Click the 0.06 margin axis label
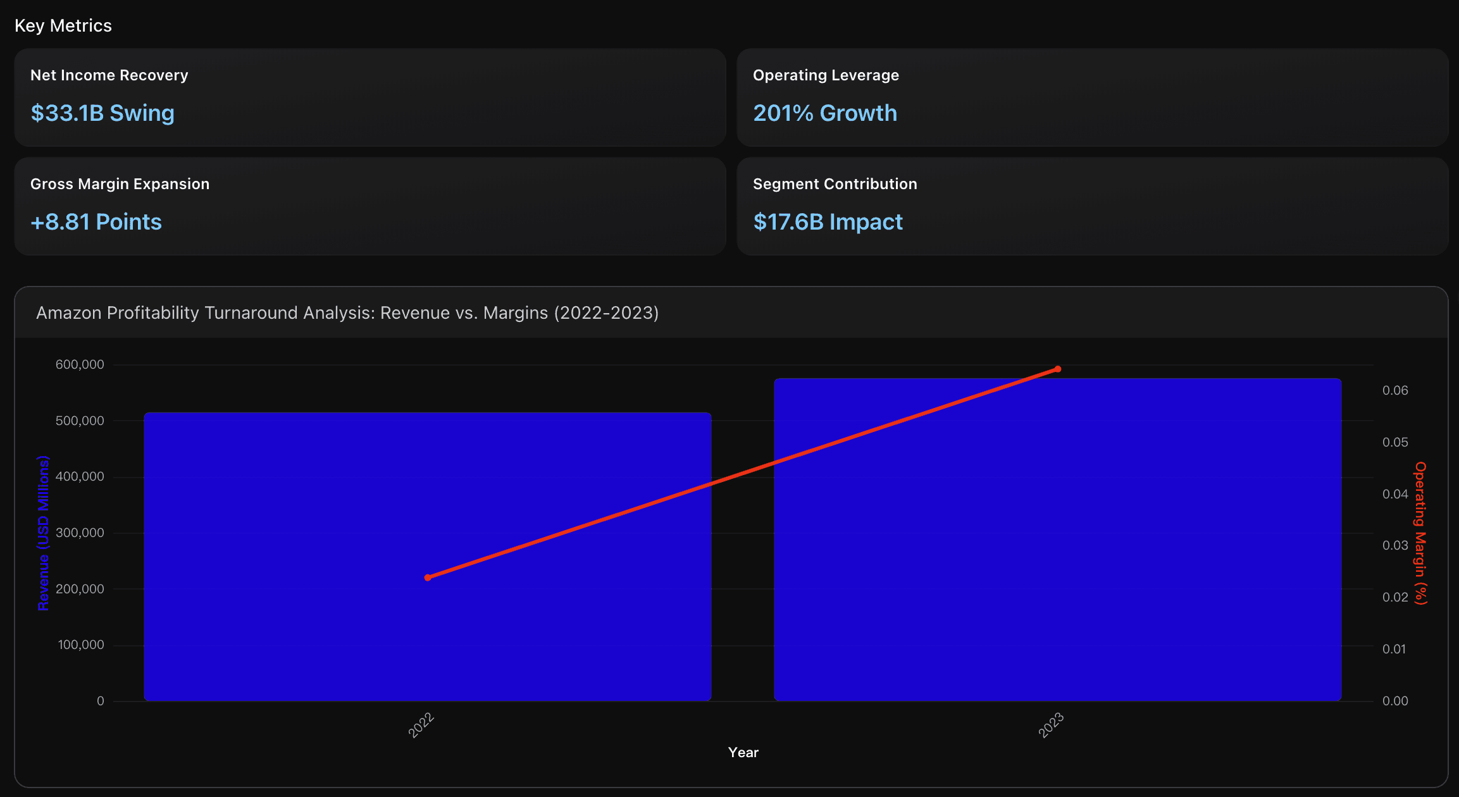This screenshot has height=797, width=1459. coord(1396,391)
